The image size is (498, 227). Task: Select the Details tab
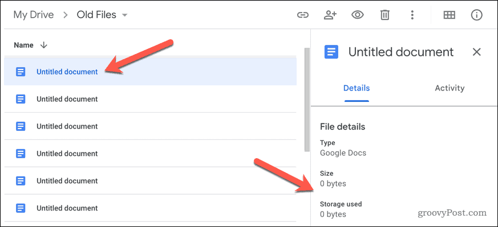[x=357, y=88]
